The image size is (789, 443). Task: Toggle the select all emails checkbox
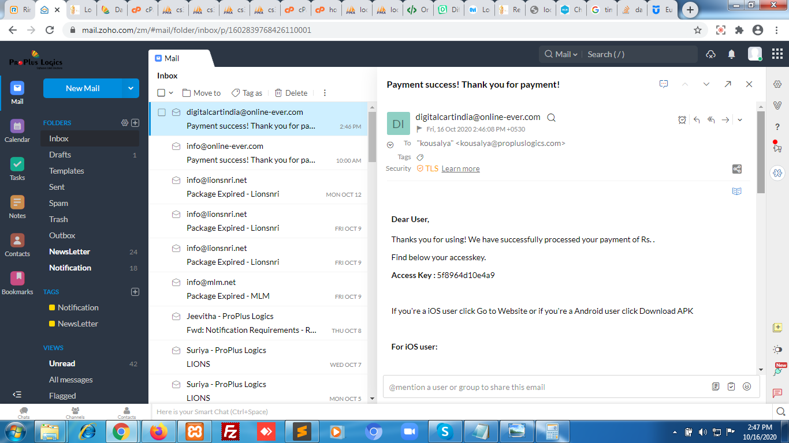pos(161,93)
